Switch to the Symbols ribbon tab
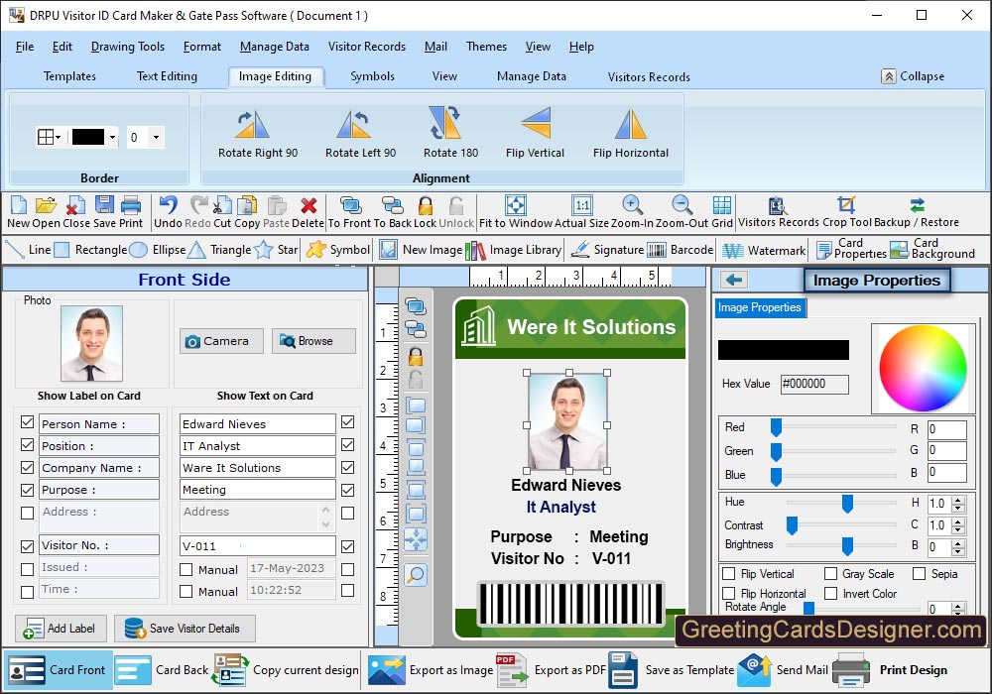This screenshot has width=992, height=694. click(373, 76)
